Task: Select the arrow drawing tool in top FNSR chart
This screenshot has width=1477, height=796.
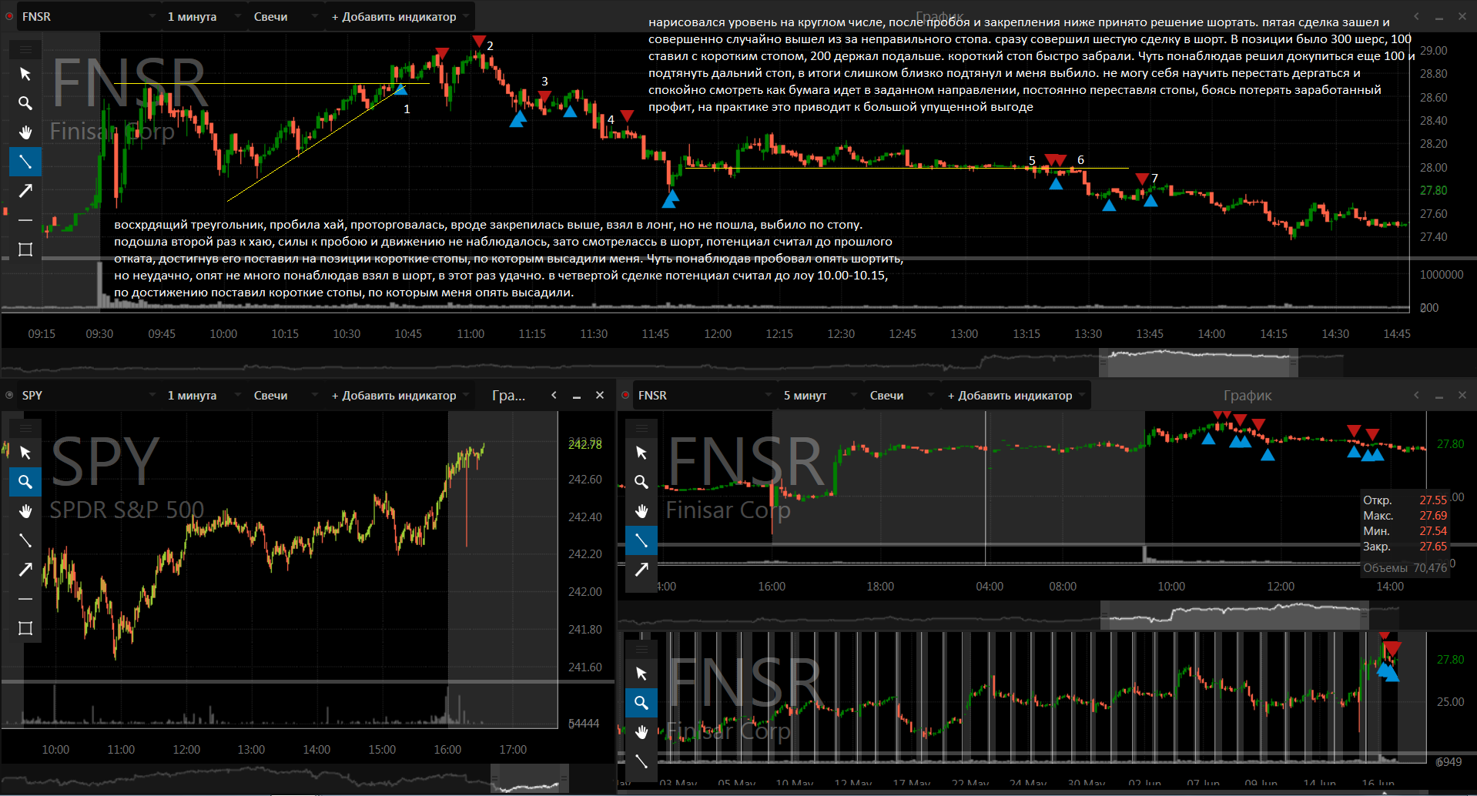Action: [x=25, y=191]
